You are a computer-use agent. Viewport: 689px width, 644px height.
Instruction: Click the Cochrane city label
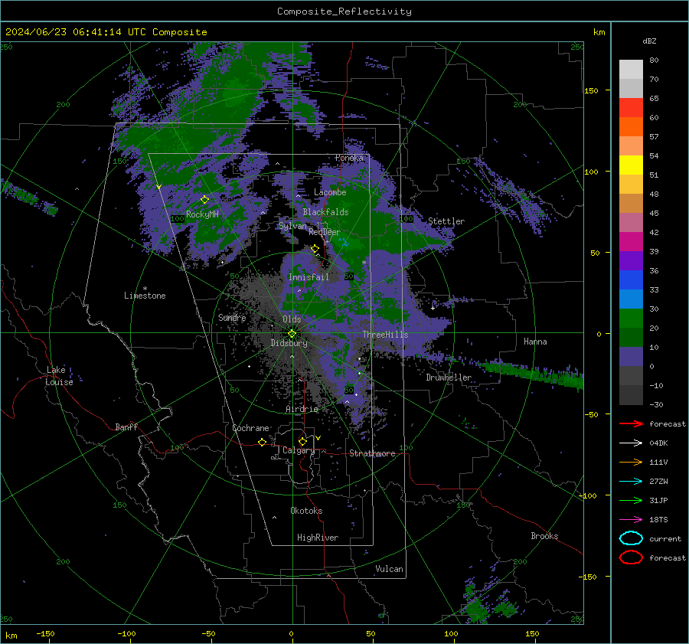tap(250, 428)
